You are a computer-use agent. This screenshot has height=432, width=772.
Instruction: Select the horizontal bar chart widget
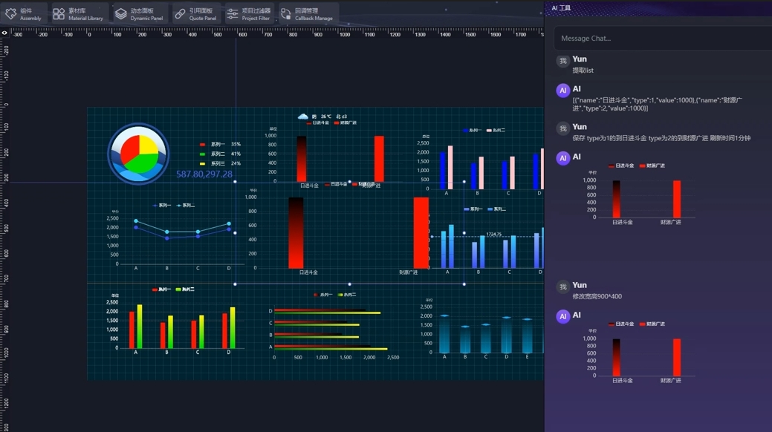(x=331, y=327)
